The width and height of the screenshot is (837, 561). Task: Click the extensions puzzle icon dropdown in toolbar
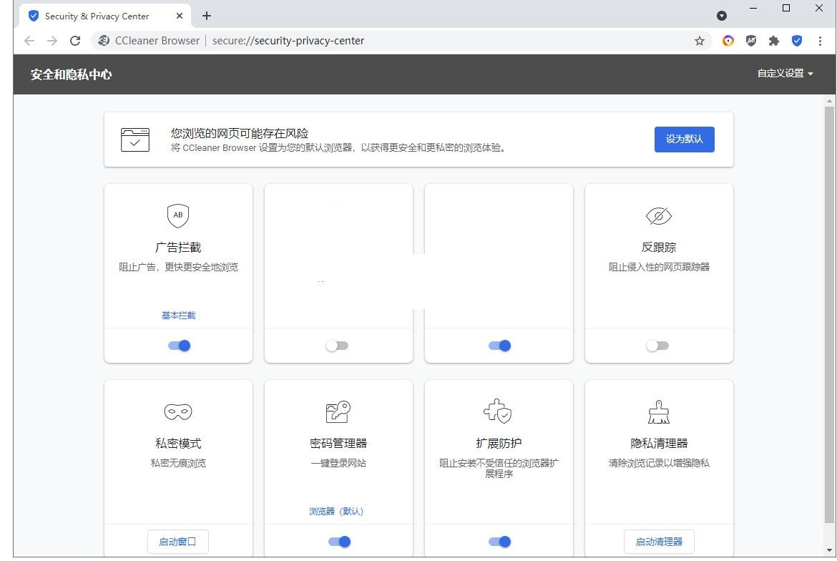774,41
